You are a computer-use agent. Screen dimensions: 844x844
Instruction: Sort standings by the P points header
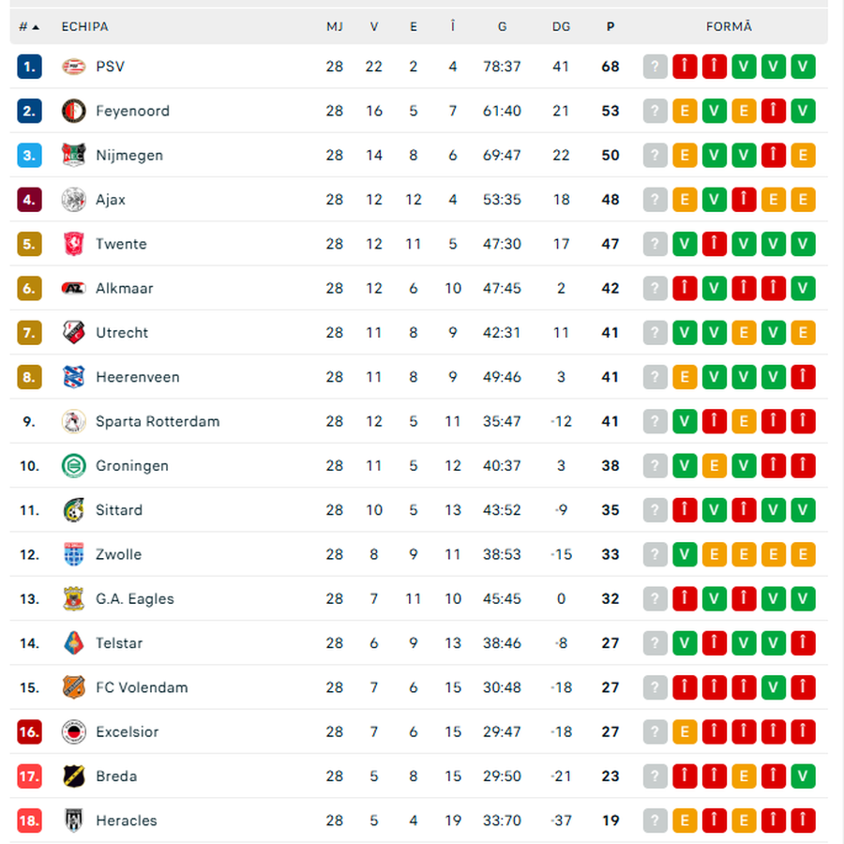click(x=610, y=27)
